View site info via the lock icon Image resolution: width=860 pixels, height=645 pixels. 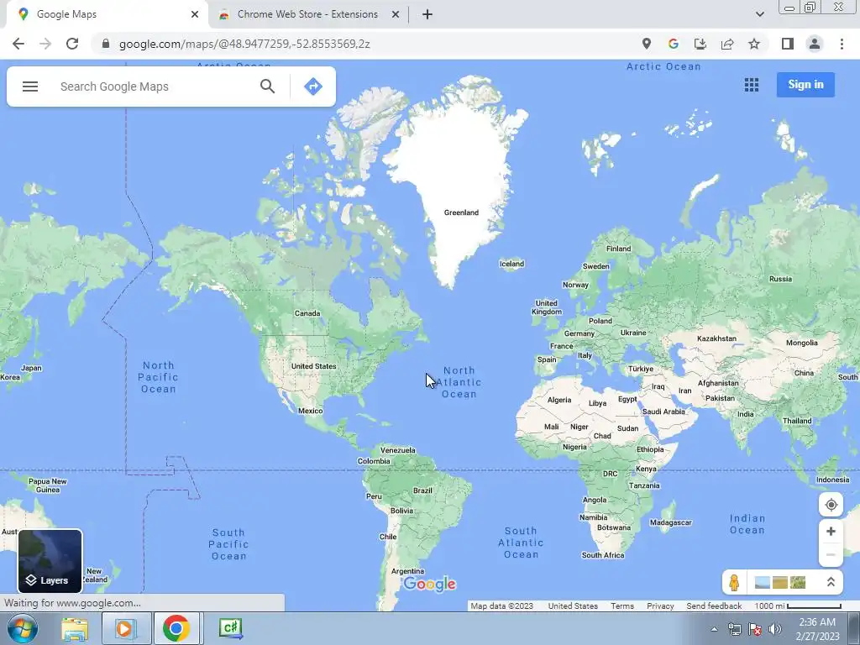pos(106,44)
